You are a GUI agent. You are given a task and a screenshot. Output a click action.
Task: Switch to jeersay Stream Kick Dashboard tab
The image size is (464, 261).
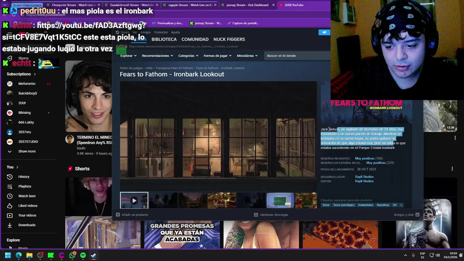tap(247, 5)
